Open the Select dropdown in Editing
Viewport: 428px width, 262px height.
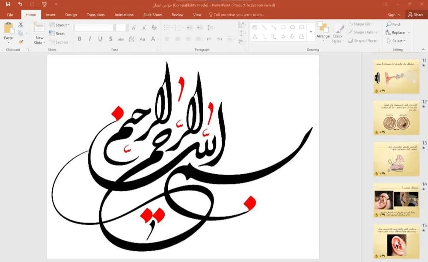click(x=396, y=41)
